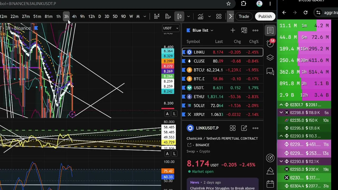Viewport: 338px width, 190px height.
Task: Select the 9h timeframe in chart toolbar
Action: click(82, 16)
